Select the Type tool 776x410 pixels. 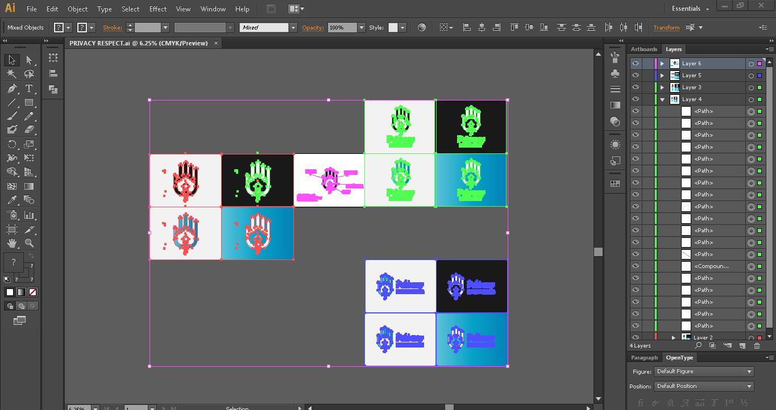pos(29,89)
